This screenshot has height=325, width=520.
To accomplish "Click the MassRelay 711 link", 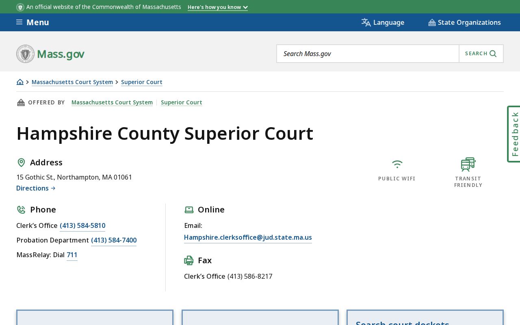I will pyautogui.click(x=72, y=255).
